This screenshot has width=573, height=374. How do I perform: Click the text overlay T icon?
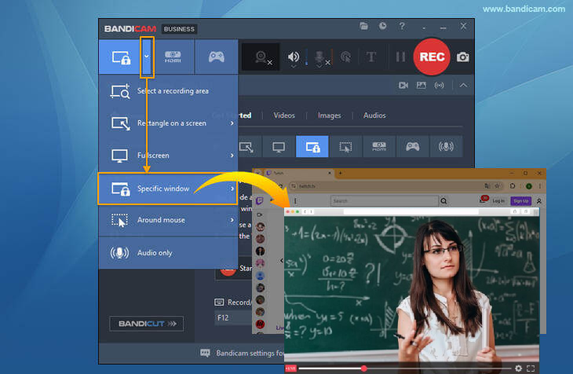pos(371,57)
